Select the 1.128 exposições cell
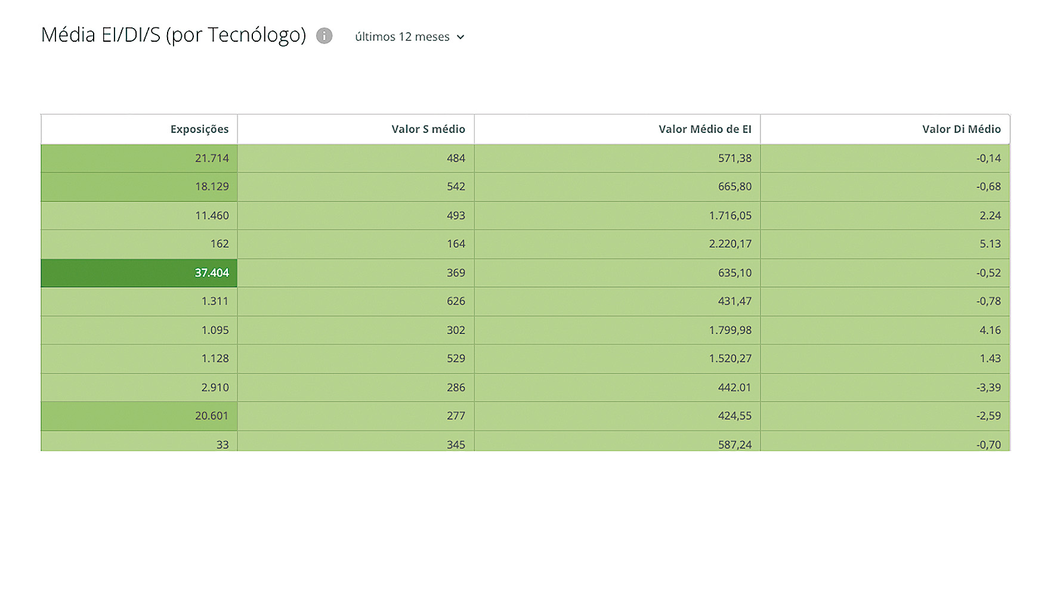This screenshot has height=589, width=1057. click(x=139, y=359)
